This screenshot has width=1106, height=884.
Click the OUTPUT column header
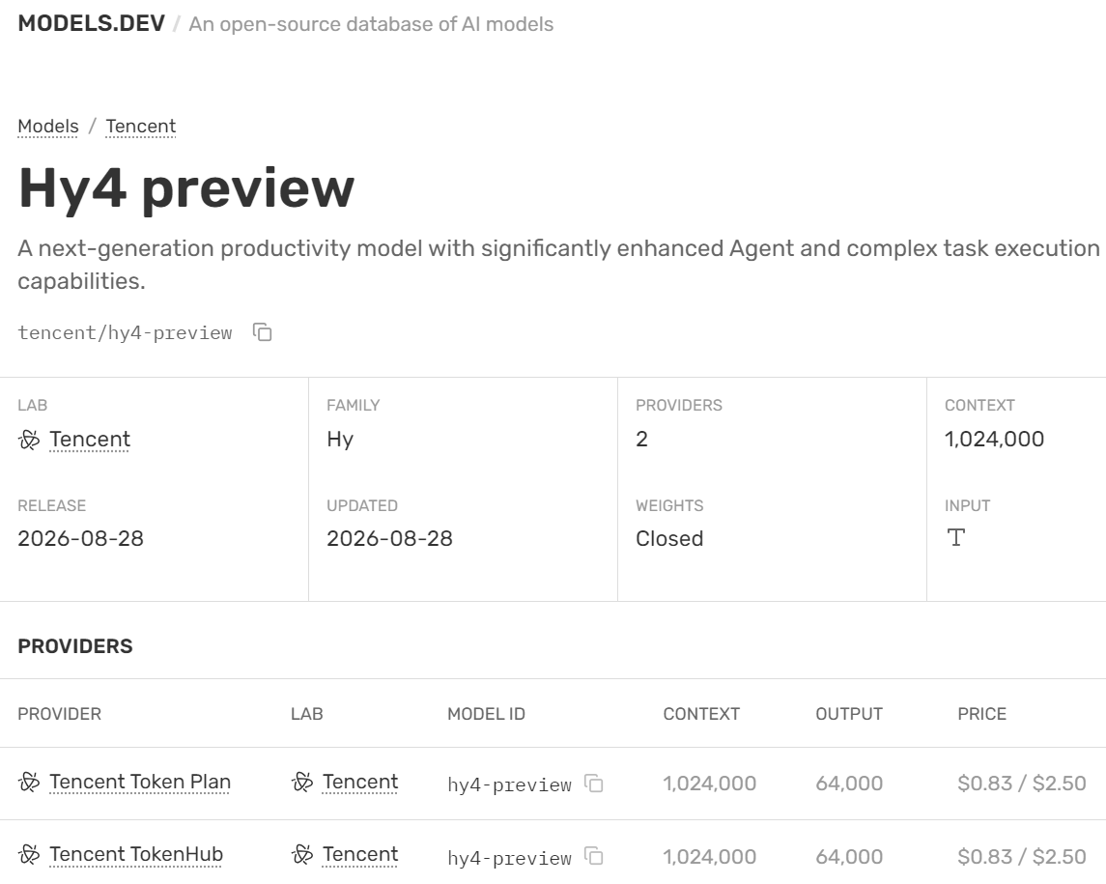click(x=849, y=714)
